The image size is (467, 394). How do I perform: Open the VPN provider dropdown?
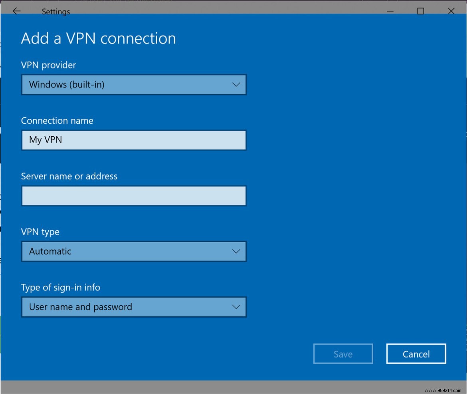point(134,84)
